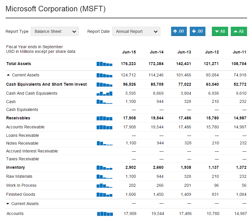Open the Report Type dropdown
The width and height of the screenshot is (252, 219).
click(x=55, y=31)
